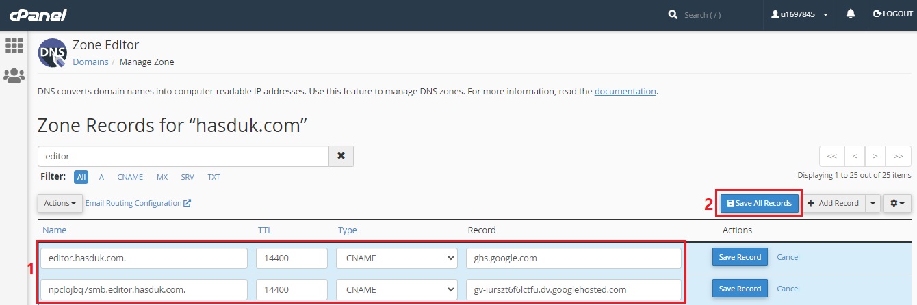Open Email Routing Configuration link
The width and height of the screenshot is (917, 305).
point(138,203)
